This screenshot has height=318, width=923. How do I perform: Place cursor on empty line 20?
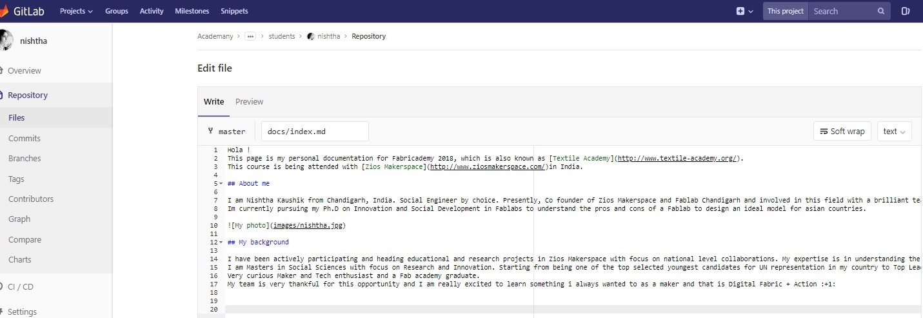[573, 309]
